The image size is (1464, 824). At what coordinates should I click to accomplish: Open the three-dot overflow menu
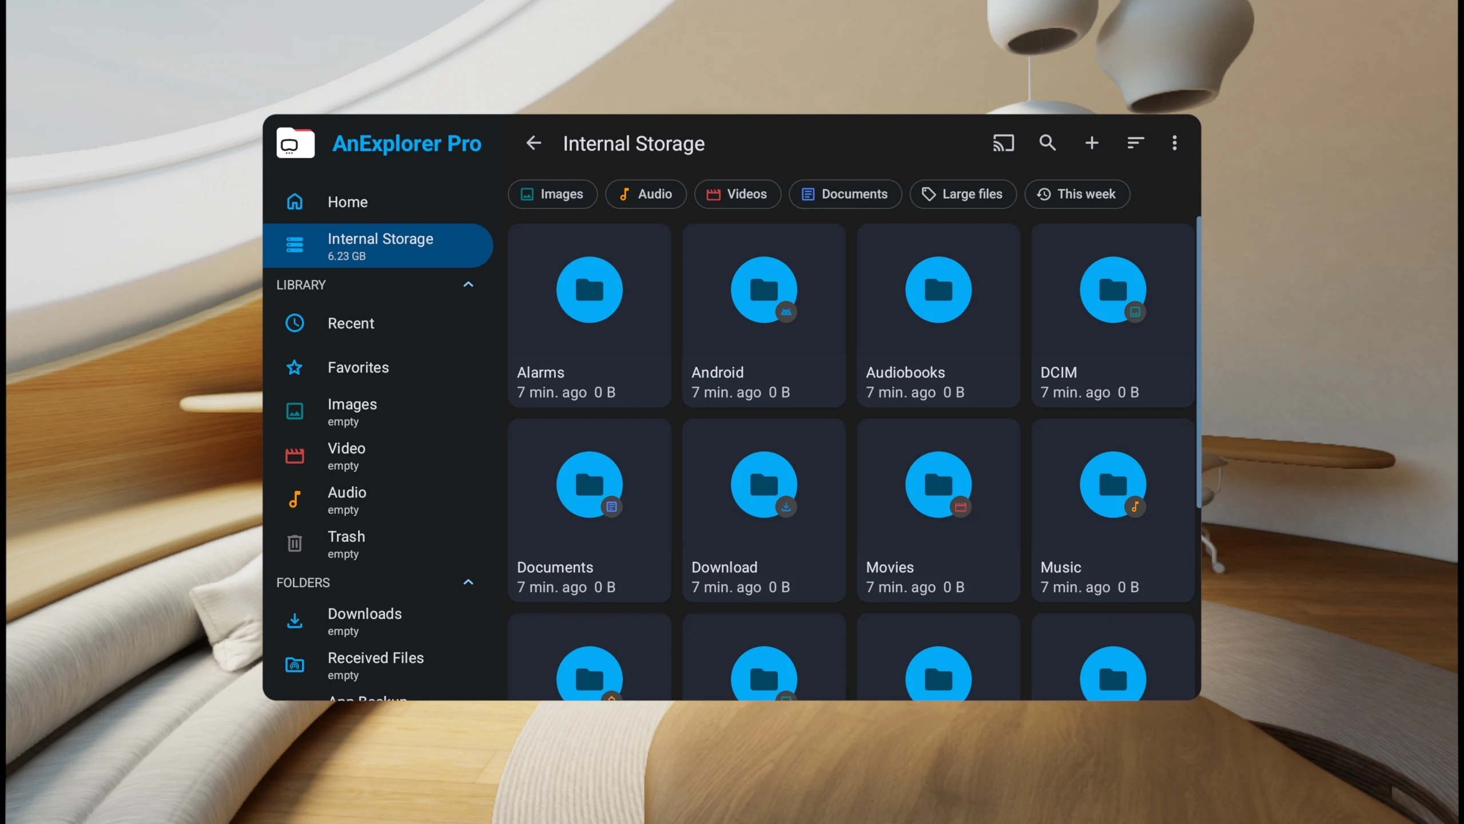tap(1175, 143)
